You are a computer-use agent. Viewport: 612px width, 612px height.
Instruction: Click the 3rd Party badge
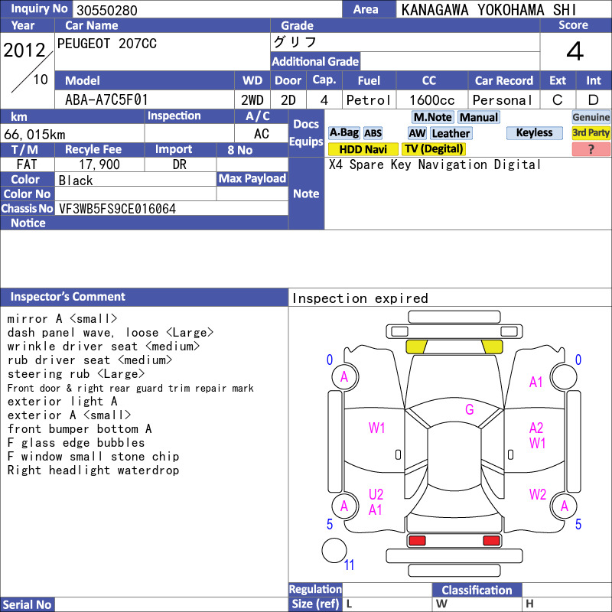click(591, 132)
